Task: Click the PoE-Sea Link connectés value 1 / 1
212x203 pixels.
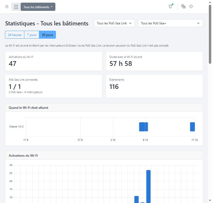Action: [x=15, y=87]
